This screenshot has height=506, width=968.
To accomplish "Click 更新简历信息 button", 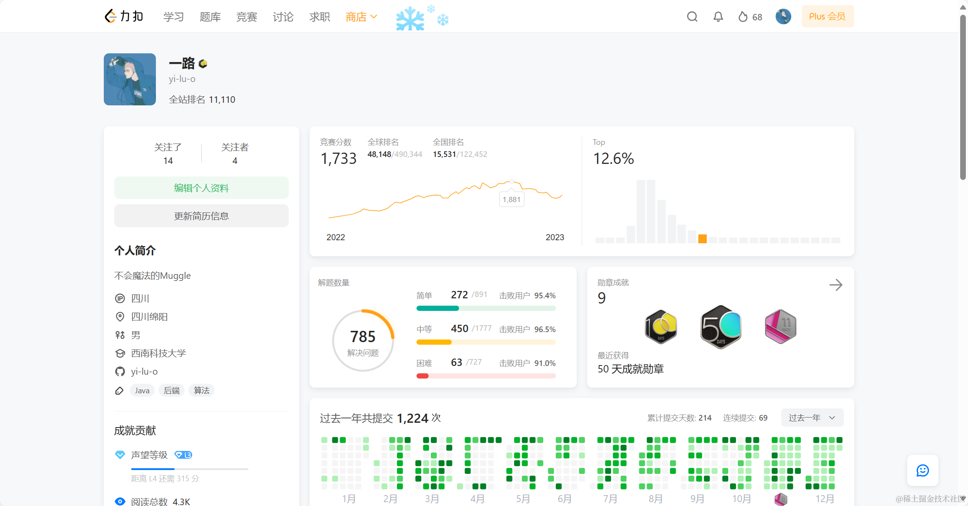I will 201,216.
